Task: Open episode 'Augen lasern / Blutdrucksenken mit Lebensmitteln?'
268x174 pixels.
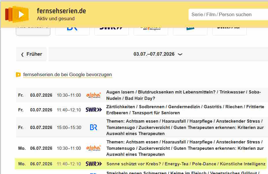Action: [x=183, y=95]
